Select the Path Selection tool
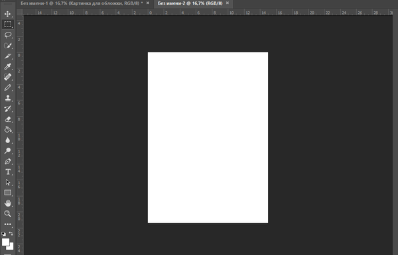398x255 pixels. pos(7,182)
